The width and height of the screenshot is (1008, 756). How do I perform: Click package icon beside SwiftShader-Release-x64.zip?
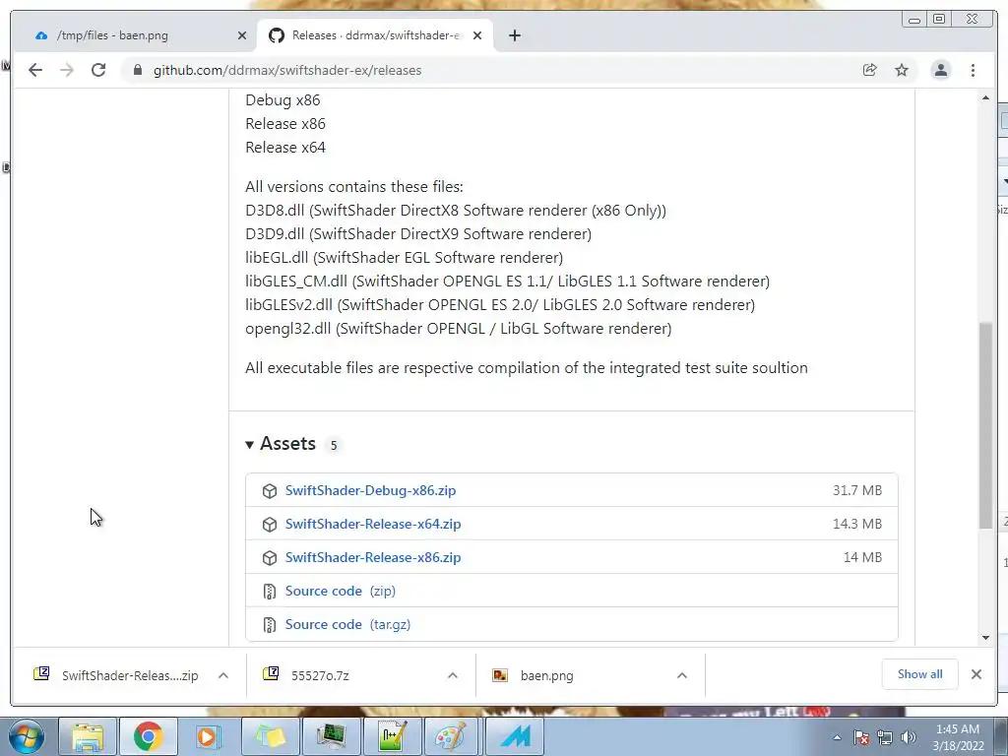pos(270,525)
